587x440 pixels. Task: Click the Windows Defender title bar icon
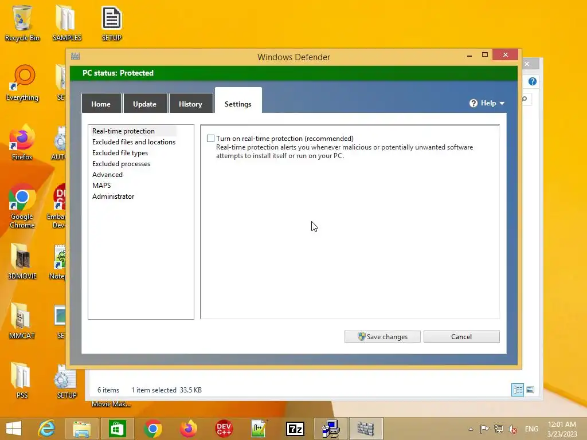pyautogui.click(x=76, y=56)
